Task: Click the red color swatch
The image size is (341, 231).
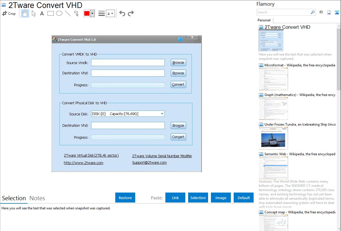Action: click(x=87, y=13)
